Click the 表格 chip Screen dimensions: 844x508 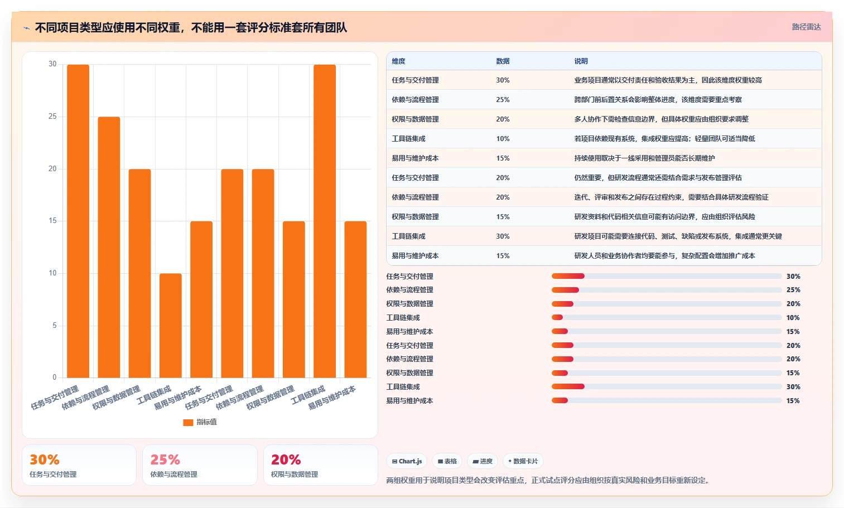pyautogui.click(x=447, y=461)
